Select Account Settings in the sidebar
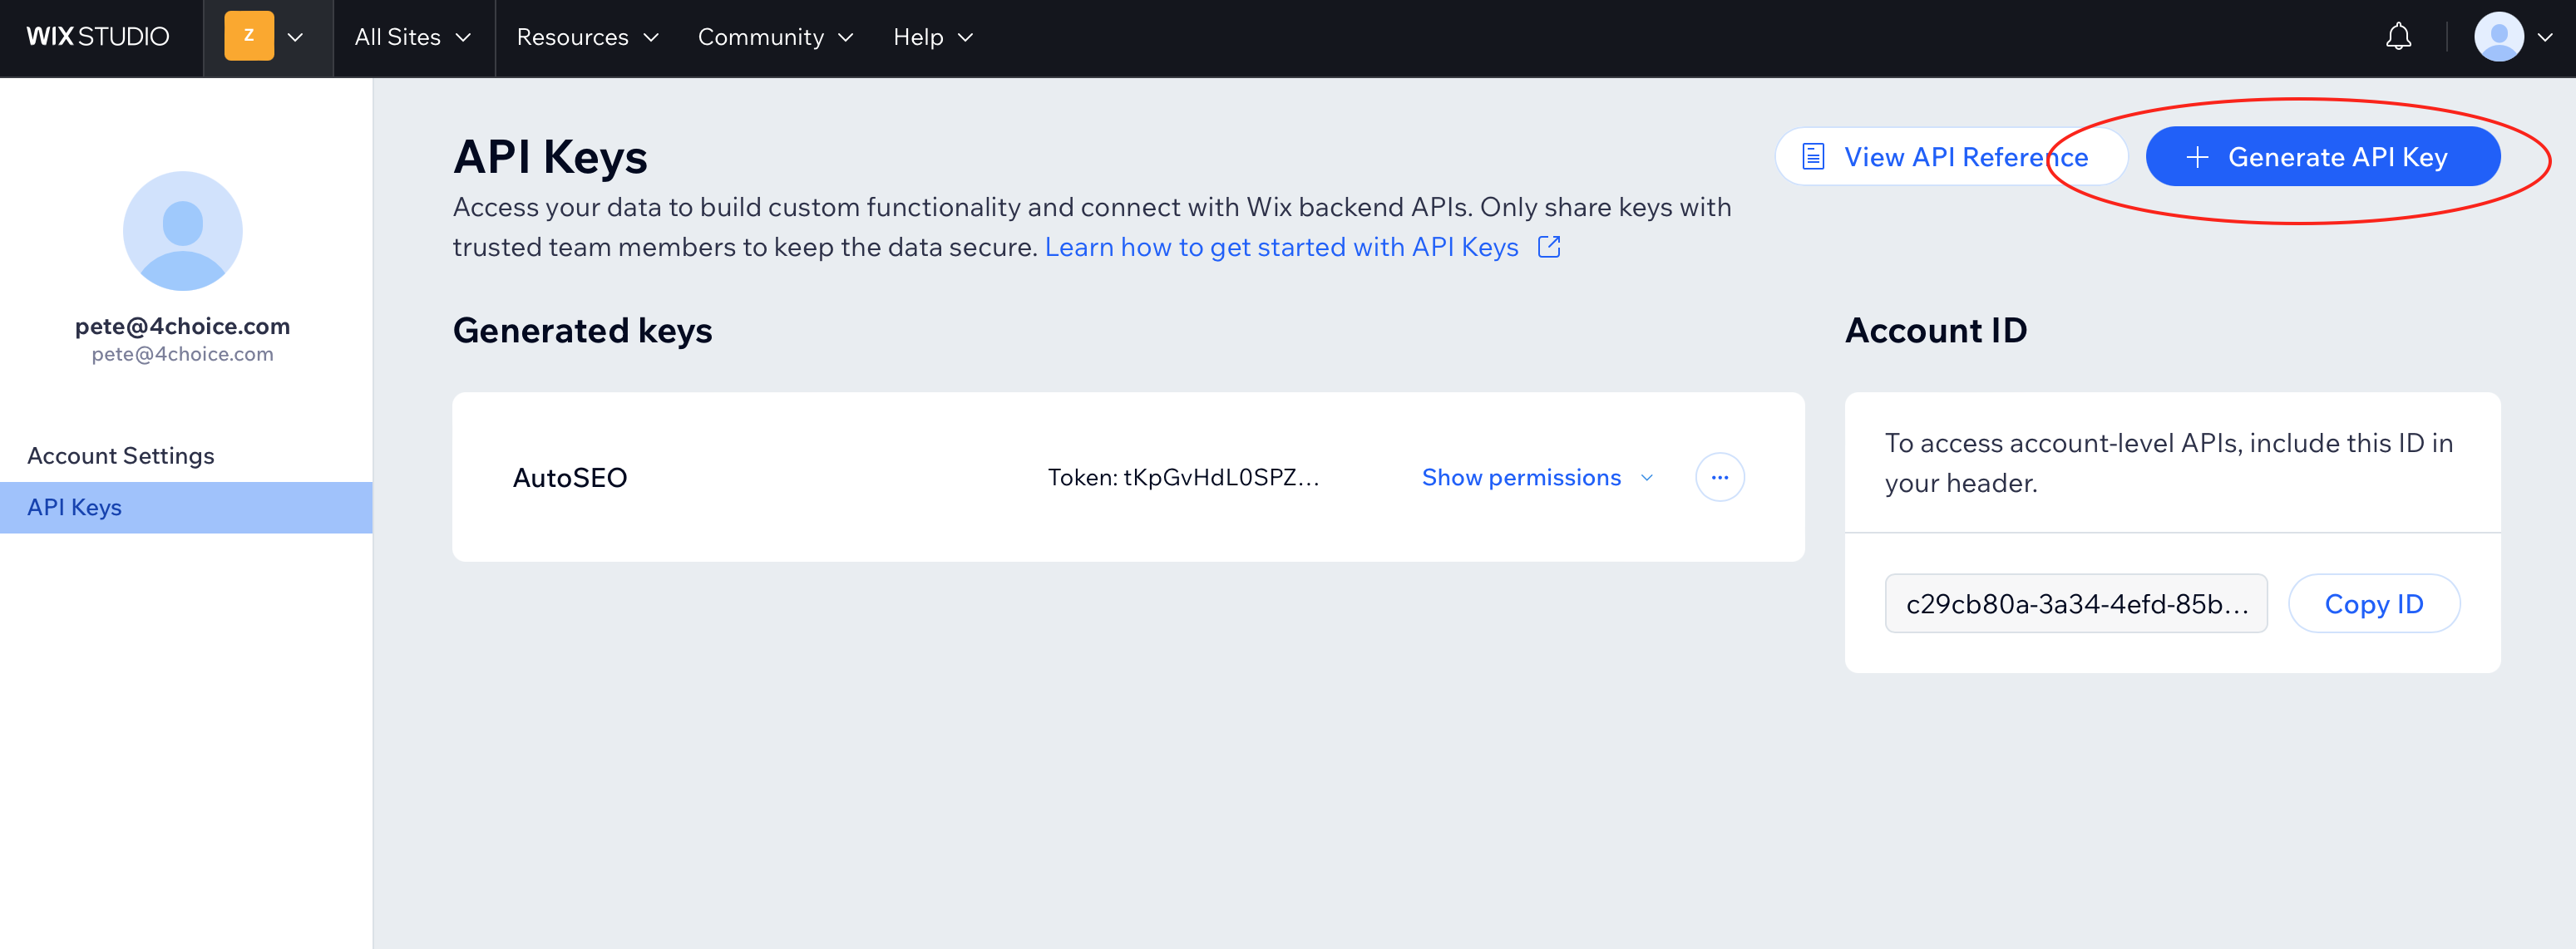Viewport: 2576px width, 949px height. [x=120, y=455]
